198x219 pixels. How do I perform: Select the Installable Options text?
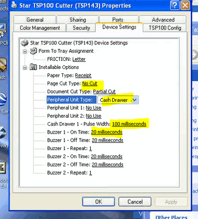pyautogui.click(x=59, y=67)
